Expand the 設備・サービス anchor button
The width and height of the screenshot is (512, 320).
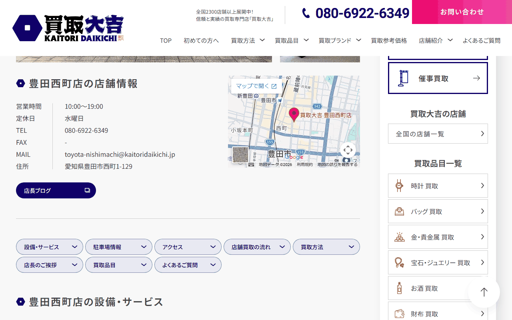point(50,247)
